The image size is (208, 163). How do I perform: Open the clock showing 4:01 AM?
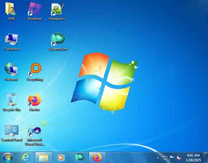[193, 158]
